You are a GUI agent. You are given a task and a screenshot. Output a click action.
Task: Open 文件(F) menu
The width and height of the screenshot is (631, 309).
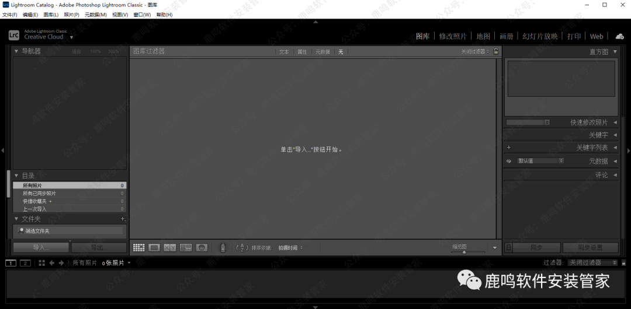(10, 15)
